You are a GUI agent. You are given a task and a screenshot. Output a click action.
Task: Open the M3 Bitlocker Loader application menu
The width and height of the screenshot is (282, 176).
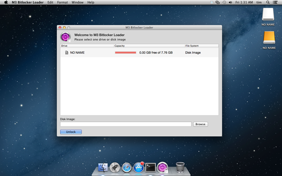[x=28, y=2]
